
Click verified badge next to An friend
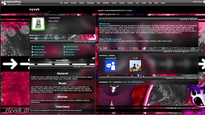[137, 58]
